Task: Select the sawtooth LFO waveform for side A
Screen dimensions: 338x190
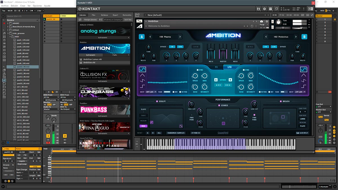Action: pyautogui.click(x=143, y=81)
